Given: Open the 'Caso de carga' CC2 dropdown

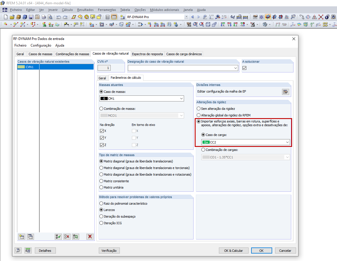Looking at the screenshot, I should tap(245, 142).
